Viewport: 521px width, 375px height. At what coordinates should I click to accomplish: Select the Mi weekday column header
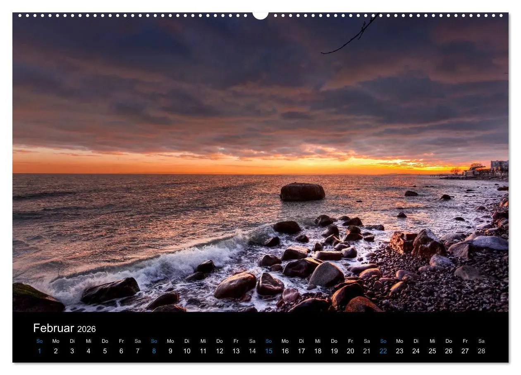click(88, 341)
